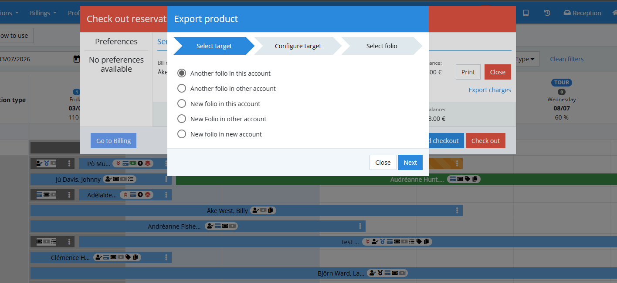
Task: Click Clean filters link
Action: point(566,59)
